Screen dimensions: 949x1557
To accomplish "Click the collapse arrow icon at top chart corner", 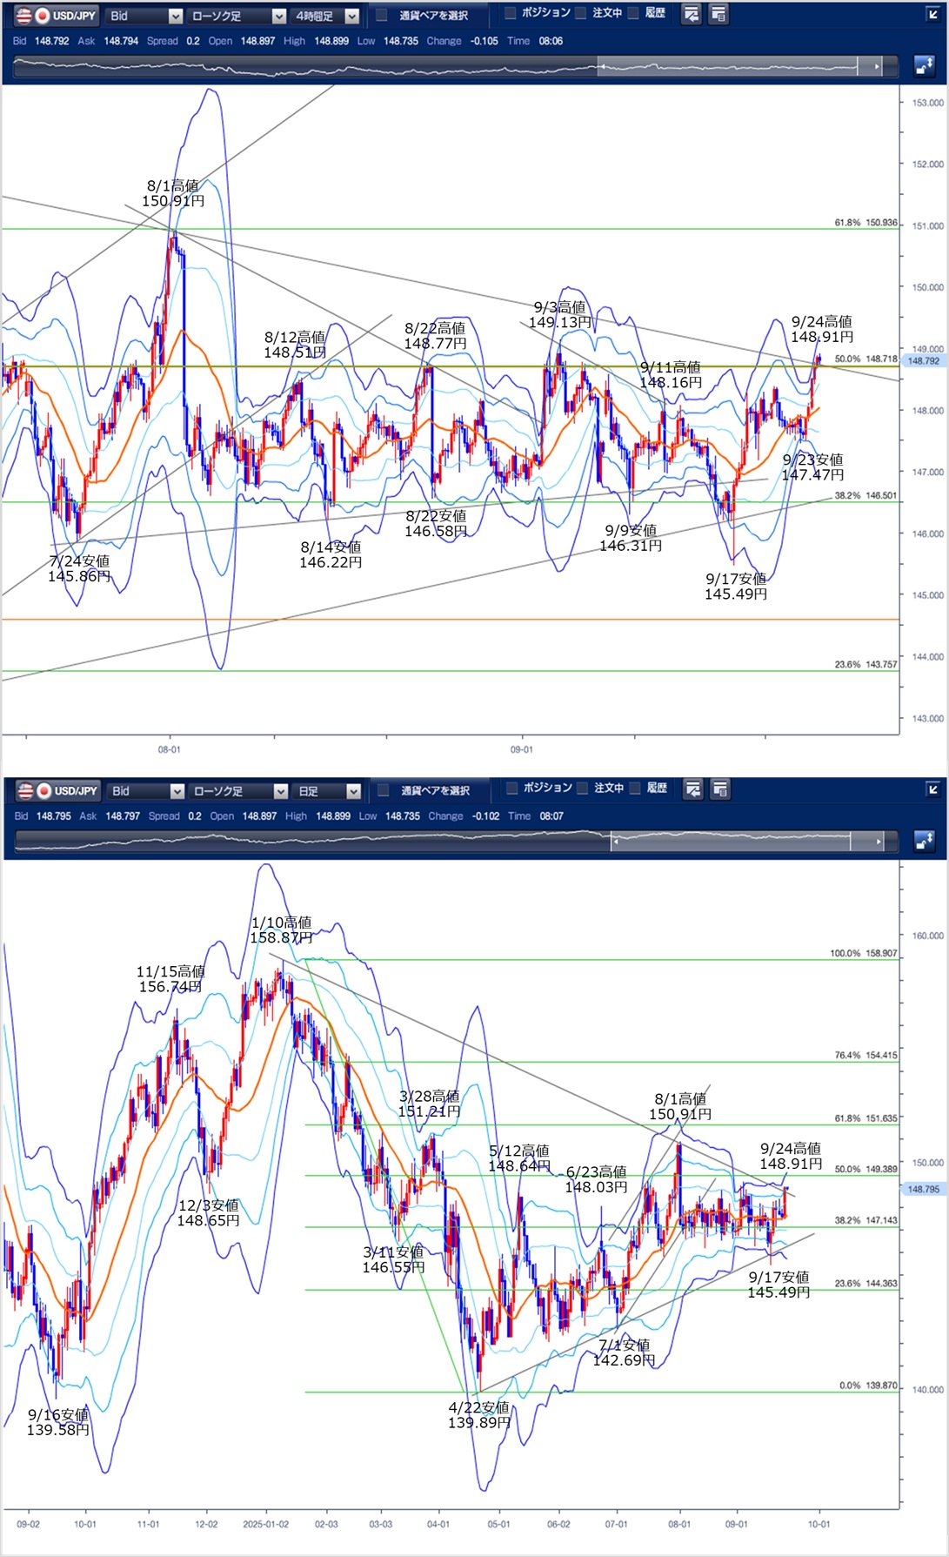I will point(932,14).
